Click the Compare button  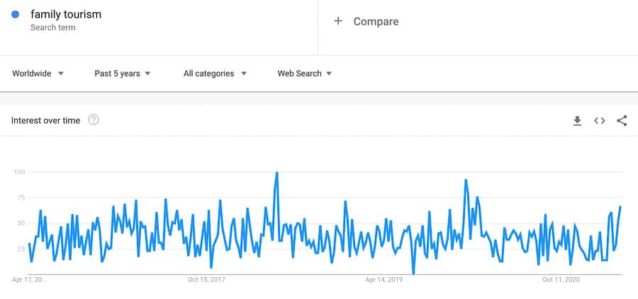pos(376,21)
